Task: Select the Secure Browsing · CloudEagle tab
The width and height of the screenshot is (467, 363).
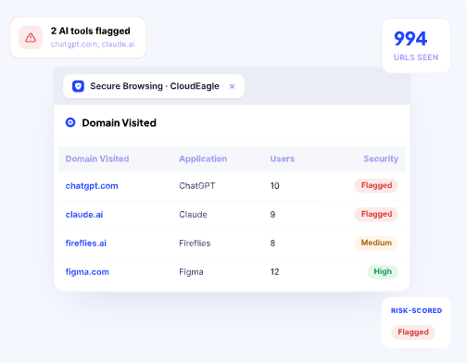Action: pos(154,86)
